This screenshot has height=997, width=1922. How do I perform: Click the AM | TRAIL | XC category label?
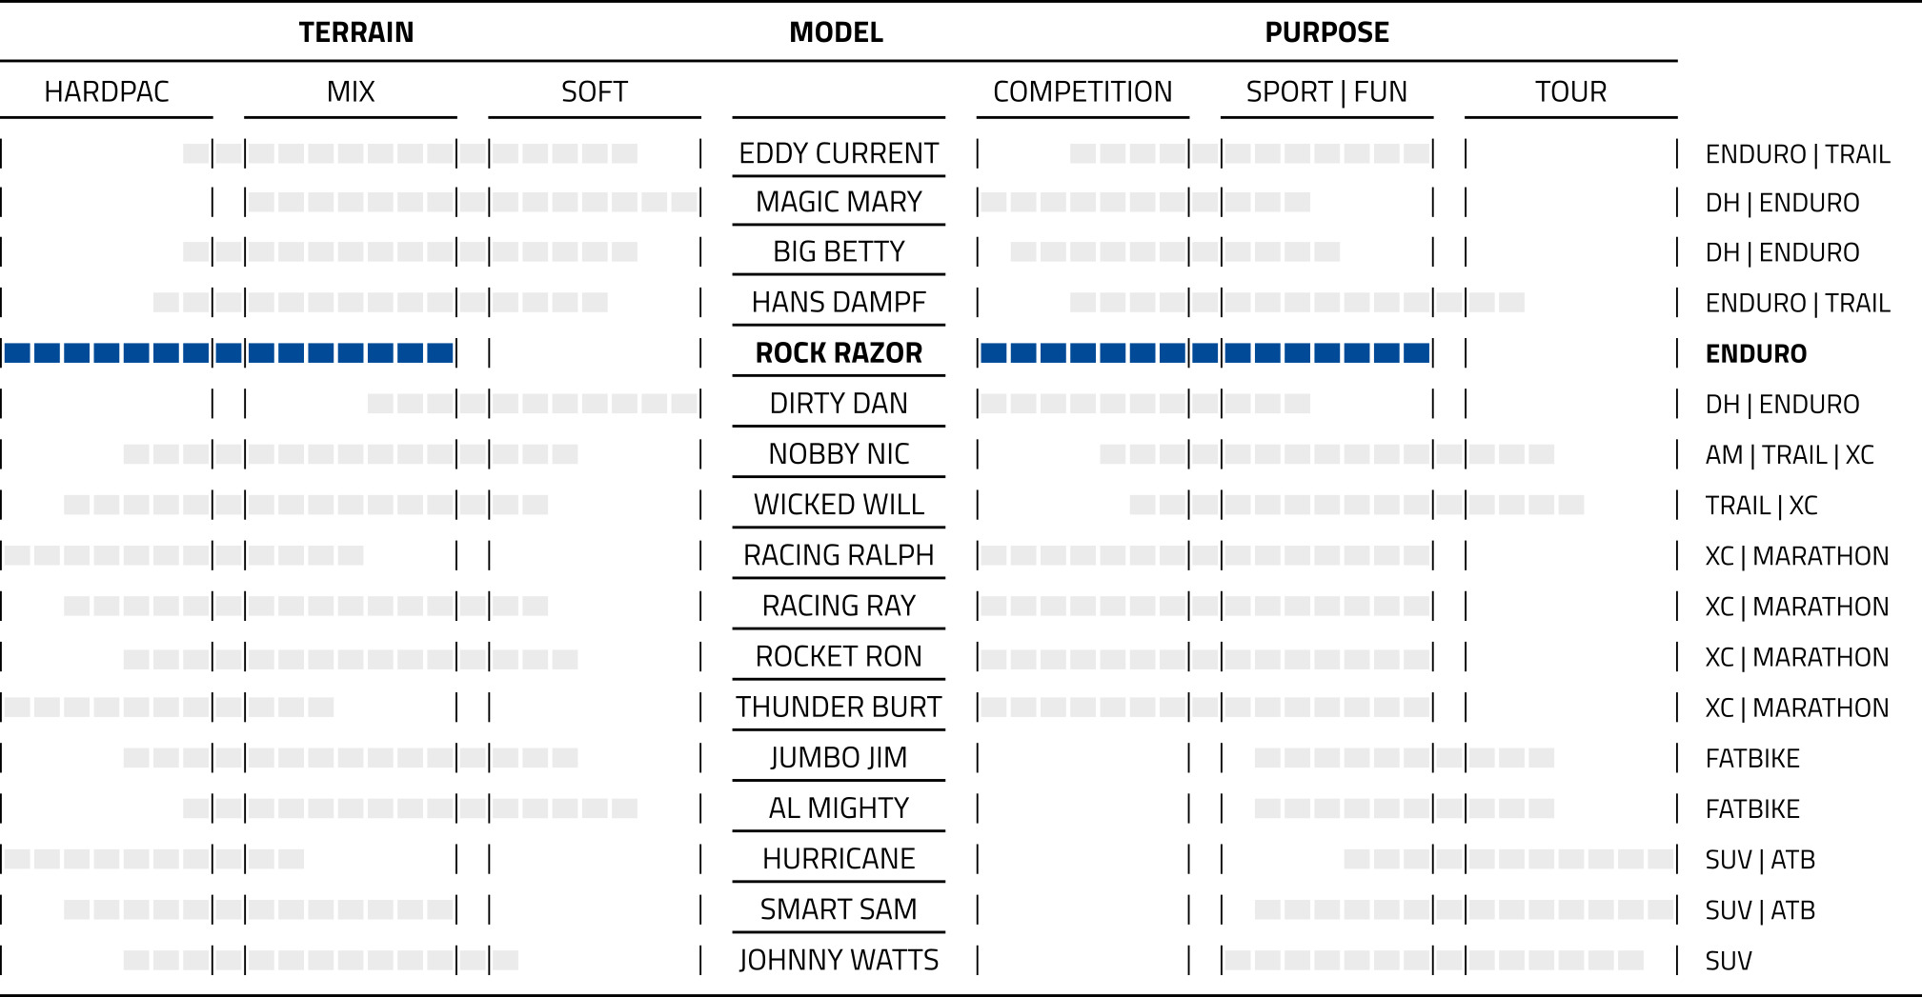coord(1790,455)
